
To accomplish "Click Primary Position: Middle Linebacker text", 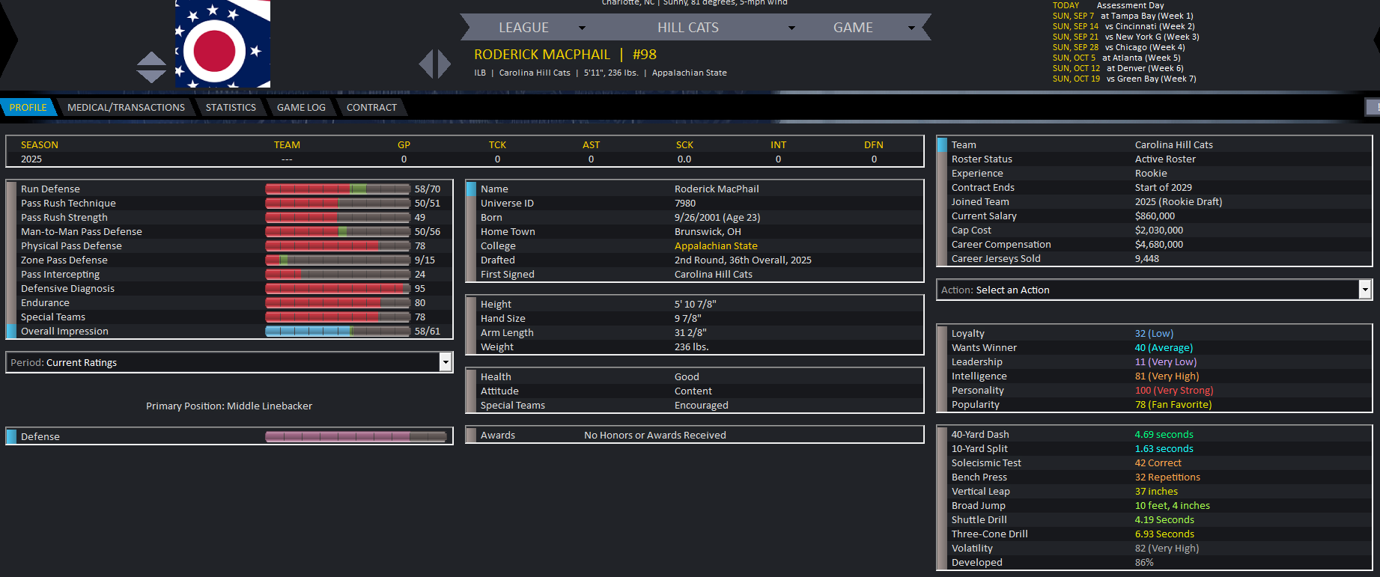I will click(229, 406).
